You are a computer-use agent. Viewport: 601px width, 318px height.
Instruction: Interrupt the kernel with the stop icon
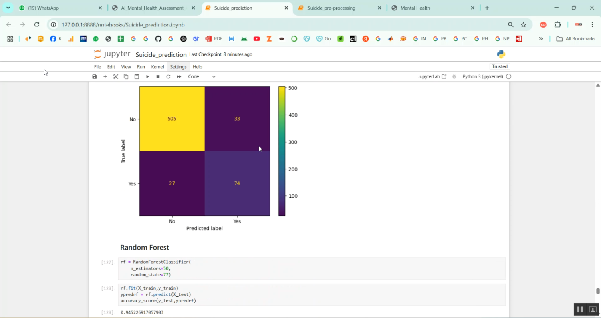pyautogui.click(x=158, y=76)
